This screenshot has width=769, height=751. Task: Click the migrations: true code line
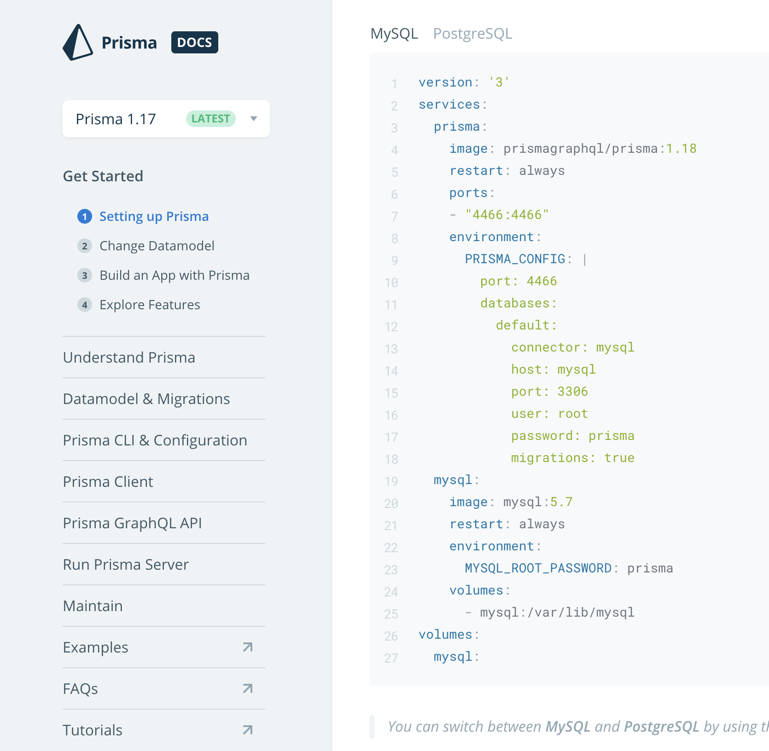573,458
